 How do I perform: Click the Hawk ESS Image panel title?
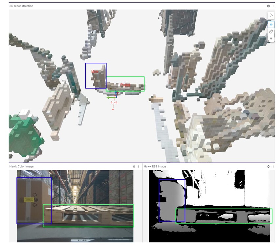point(155,166)
